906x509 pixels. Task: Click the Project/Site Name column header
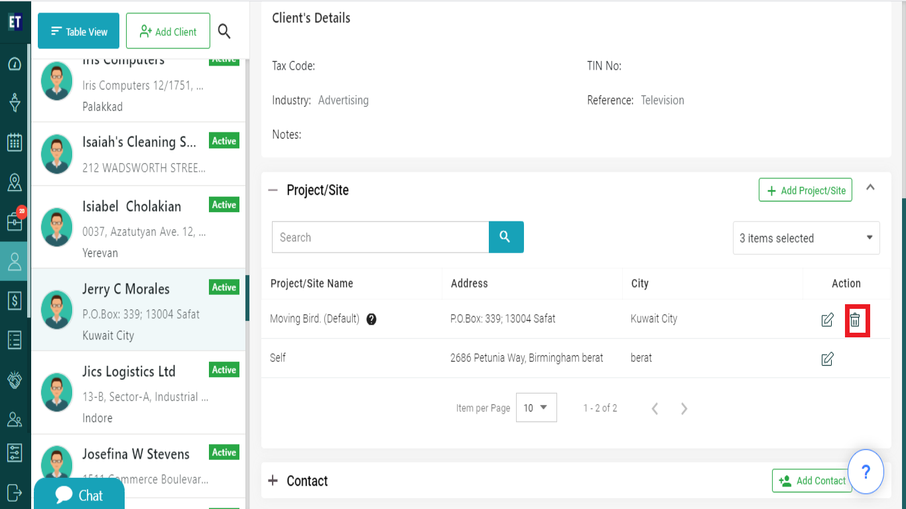point(312,283)
